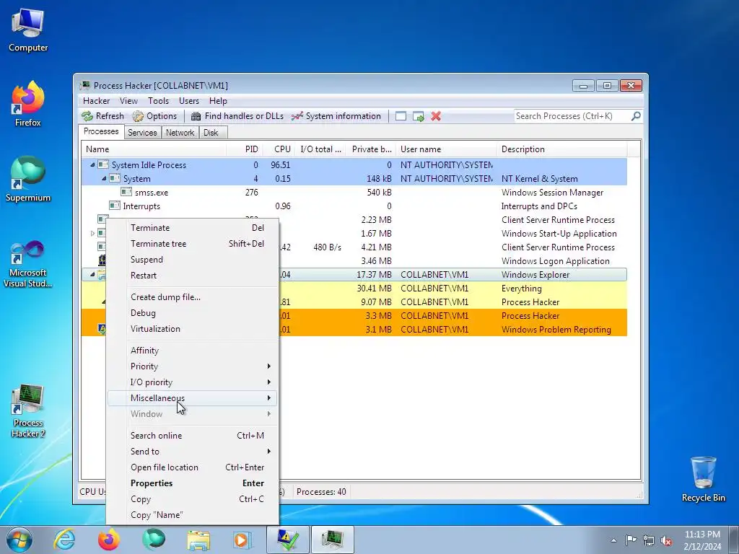Viewport: 739px width, 554px height.
Task: Collapse the System process tree node
Action: 104,179
